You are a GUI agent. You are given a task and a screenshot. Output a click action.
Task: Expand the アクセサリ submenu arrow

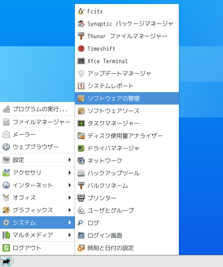click(x=70, y=173)
